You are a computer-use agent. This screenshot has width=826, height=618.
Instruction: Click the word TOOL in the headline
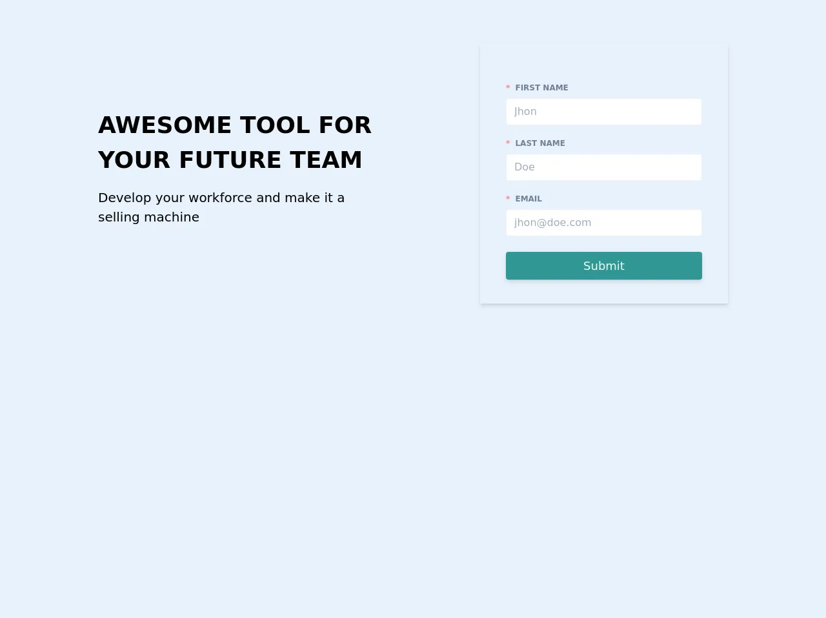(x=275, y=125)
